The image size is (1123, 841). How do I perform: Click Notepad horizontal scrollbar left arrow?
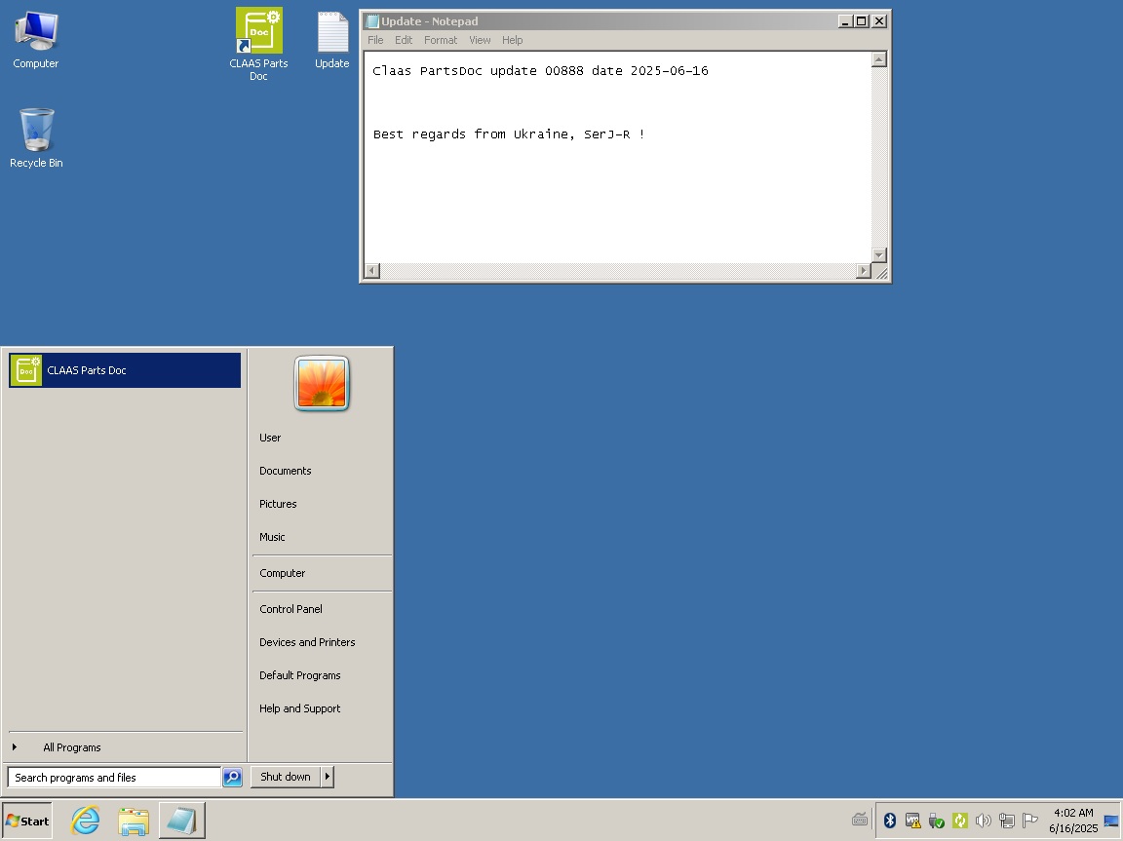(x=371, y=271)
